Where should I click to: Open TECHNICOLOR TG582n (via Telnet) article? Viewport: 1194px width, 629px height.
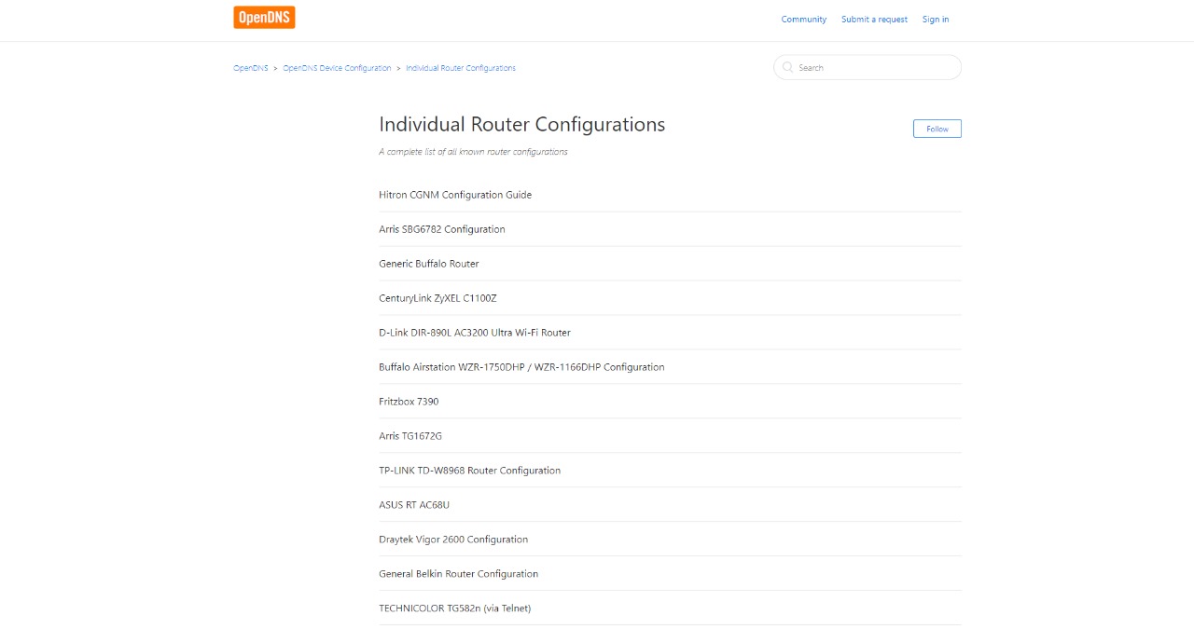pyautogui.click(x=454, y=608)
